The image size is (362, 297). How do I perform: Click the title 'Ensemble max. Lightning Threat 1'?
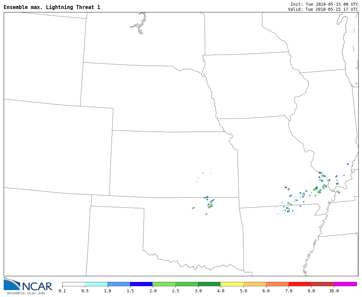pyautogui.click(x=52, y=7)
